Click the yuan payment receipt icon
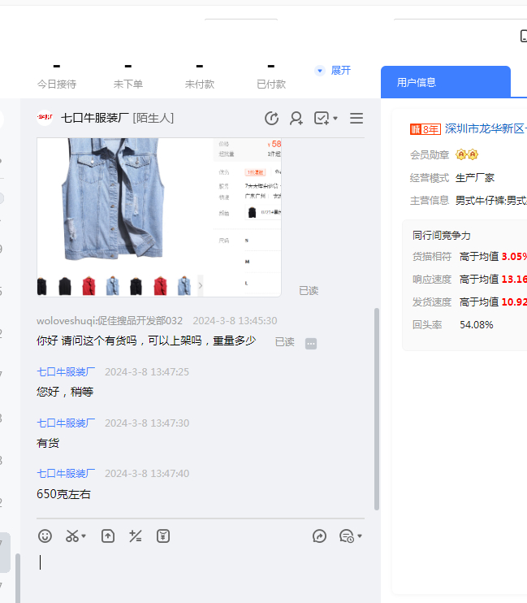This screenshot has width=527, height=603. click(x=163, y=536)
